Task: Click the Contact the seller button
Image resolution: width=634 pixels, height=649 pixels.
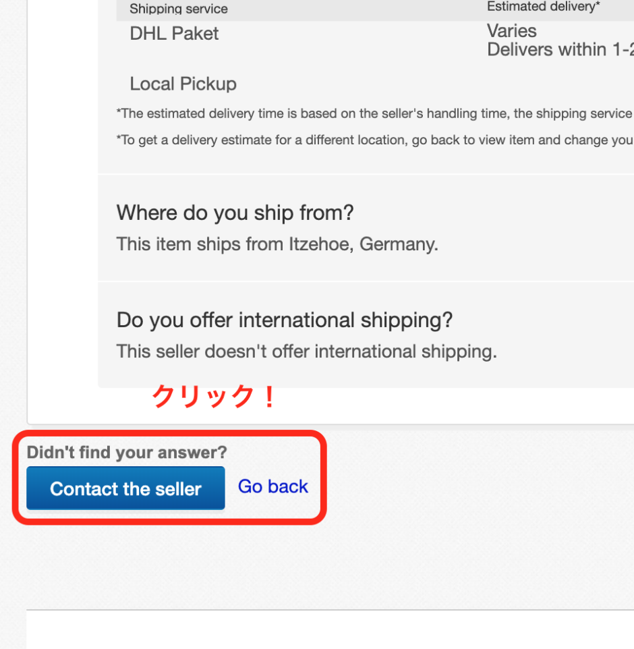Action: (125, 488)
